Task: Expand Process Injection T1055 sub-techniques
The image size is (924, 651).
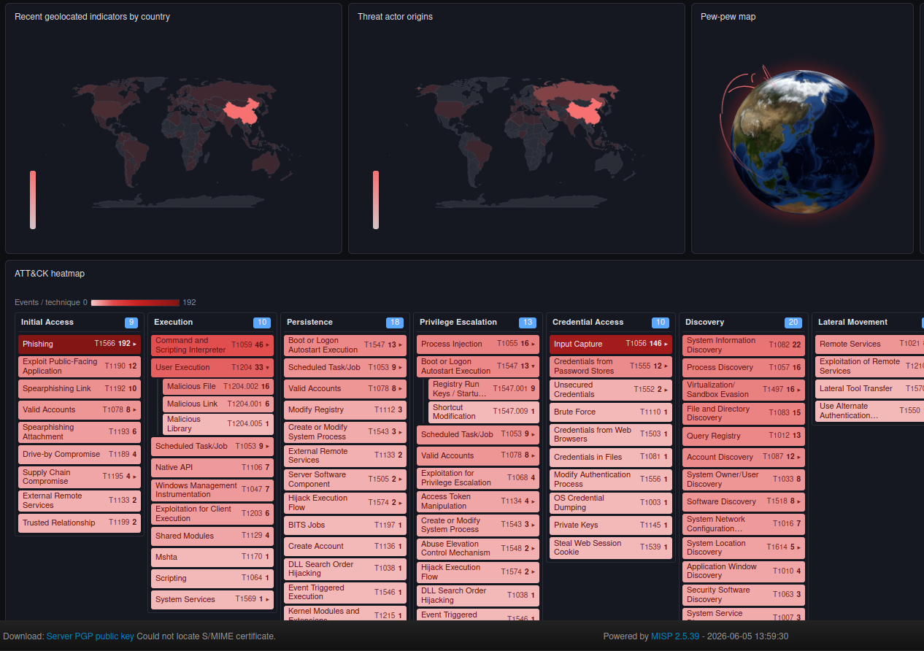Action: [x=534, y=344]
